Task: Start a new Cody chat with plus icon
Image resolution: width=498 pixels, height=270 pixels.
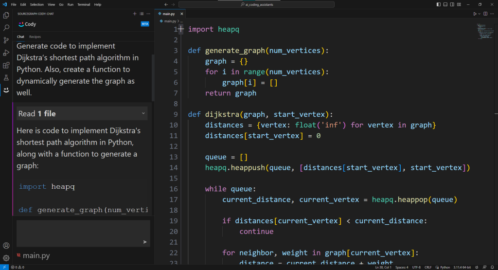Action: pos(135,14)
